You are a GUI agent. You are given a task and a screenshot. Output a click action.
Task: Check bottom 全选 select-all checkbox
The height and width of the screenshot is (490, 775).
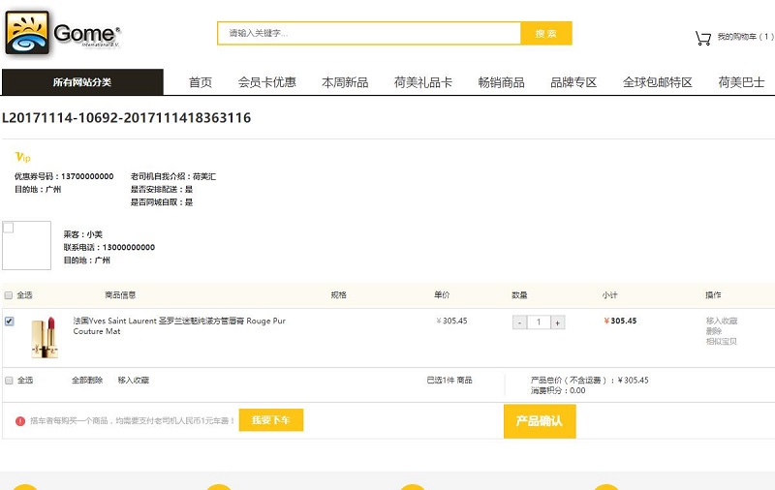(9, 381)
